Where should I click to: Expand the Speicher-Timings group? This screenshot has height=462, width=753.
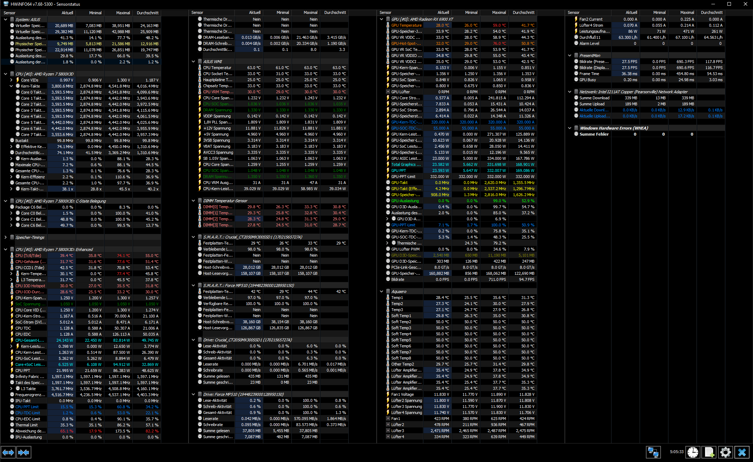(5, 237)
